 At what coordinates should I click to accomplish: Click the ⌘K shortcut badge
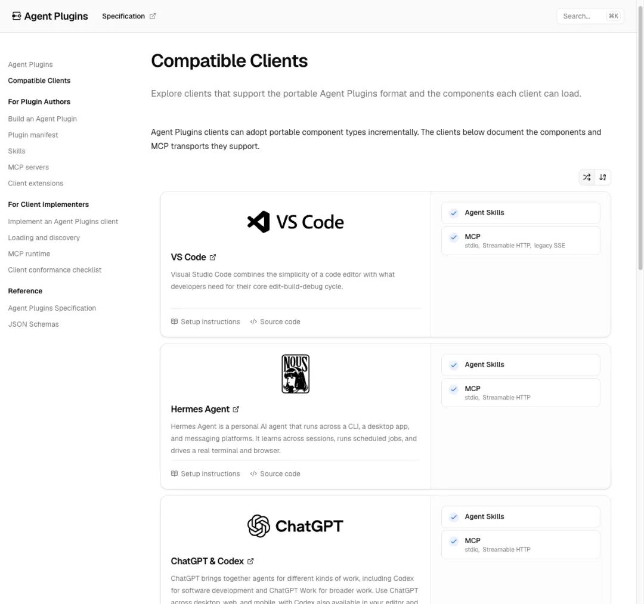[613, 16]
